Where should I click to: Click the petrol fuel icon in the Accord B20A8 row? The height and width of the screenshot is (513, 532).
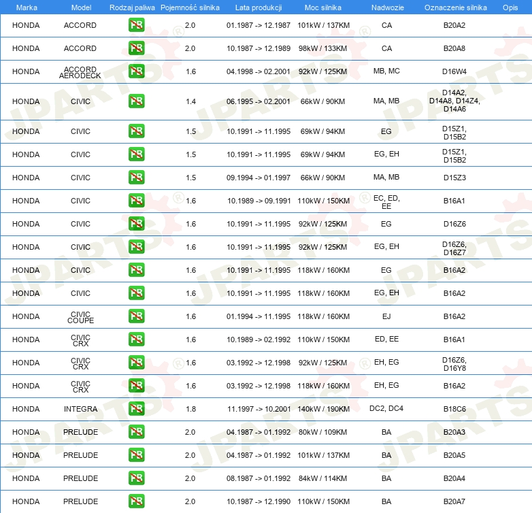click(x=136, y=48)
